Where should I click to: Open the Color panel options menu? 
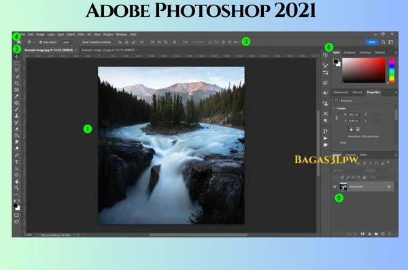click(396, 52)
